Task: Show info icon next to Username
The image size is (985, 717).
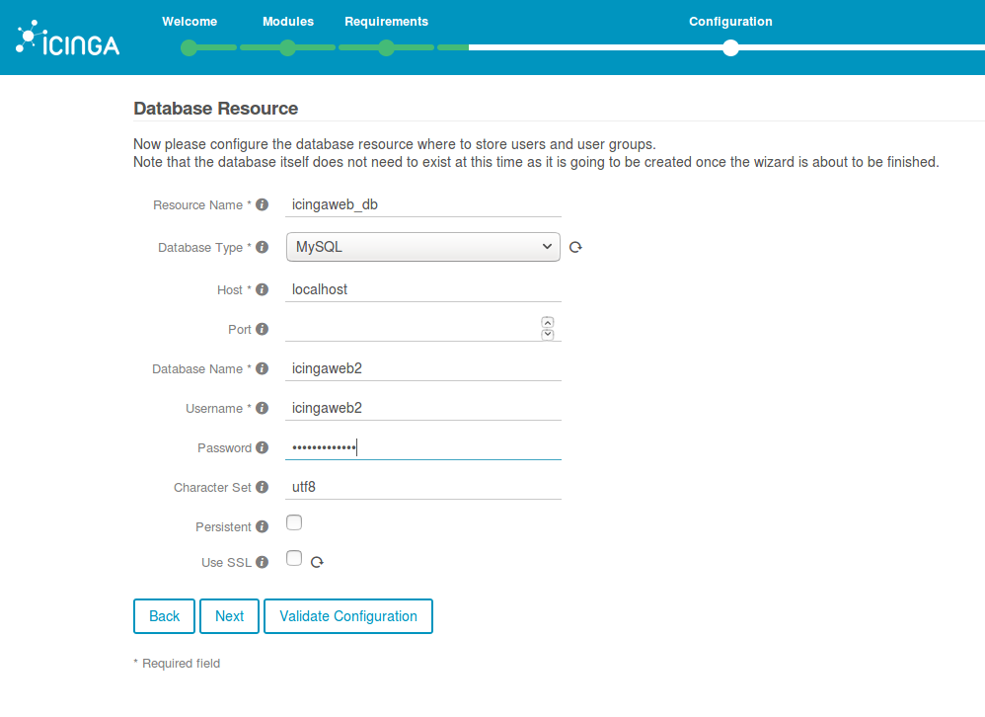Action: click(x=262, y=409)
